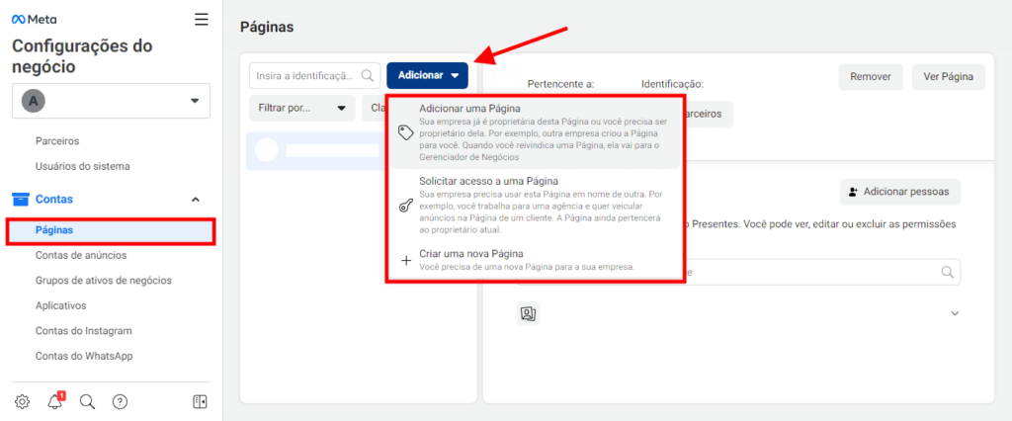This screenshot has width=1012, height=421.
Task: Open the Adicionar dropdown button
Action: coord(427,75)
